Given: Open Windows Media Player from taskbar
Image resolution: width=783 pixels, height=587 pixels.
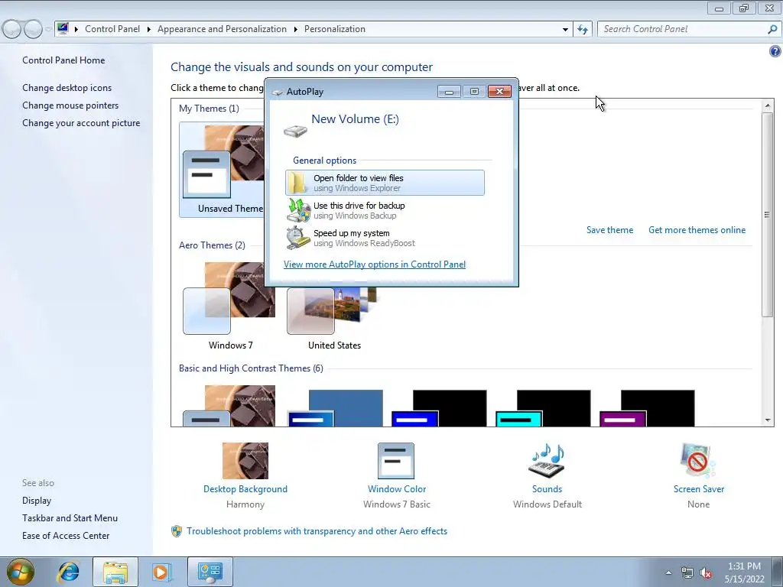Looking at the screenshot, I should click(x=161, y=572).
